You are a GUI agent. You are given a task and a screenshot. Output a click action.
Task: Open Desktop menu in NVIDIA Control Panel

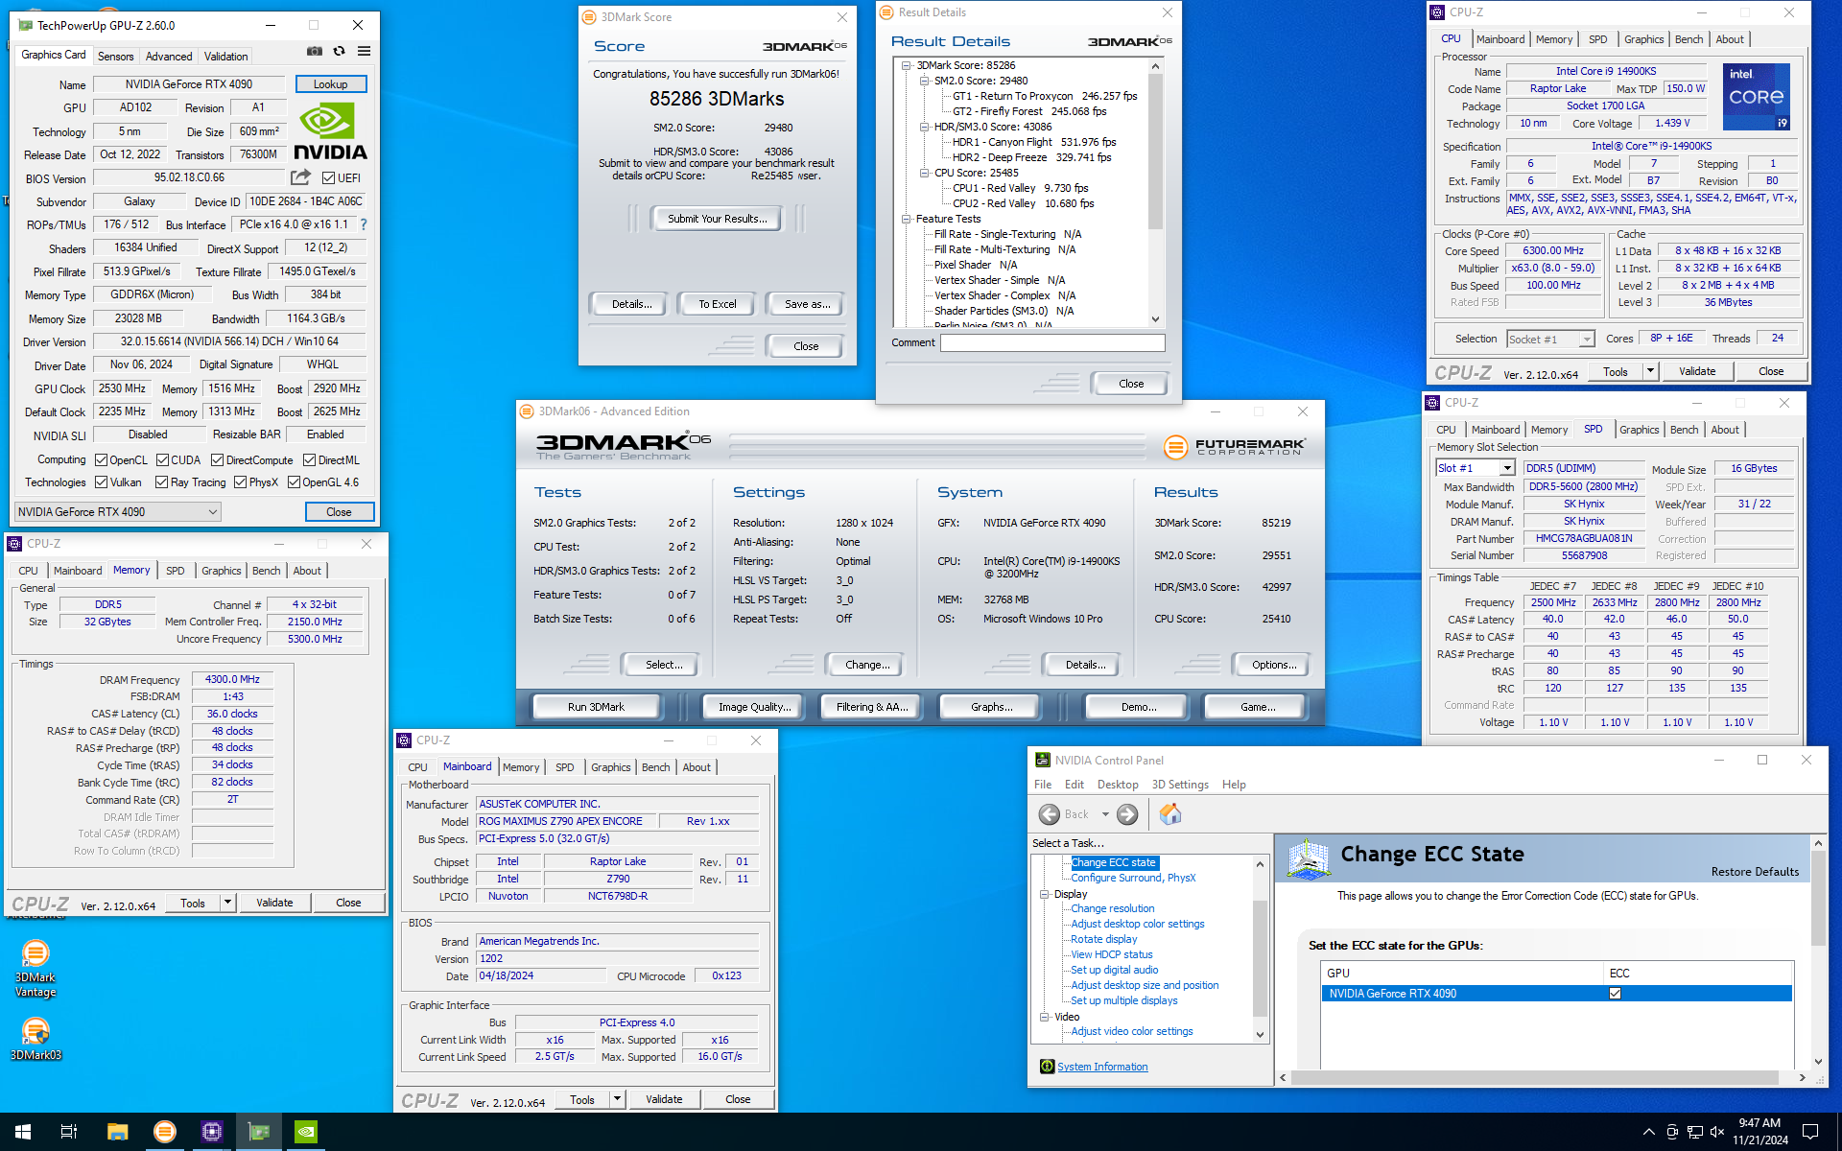pyautogui.click(x=1118, y=785)
